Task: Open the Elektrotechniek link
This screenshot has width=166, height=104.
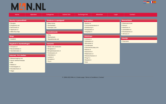Action: (127, 23)
